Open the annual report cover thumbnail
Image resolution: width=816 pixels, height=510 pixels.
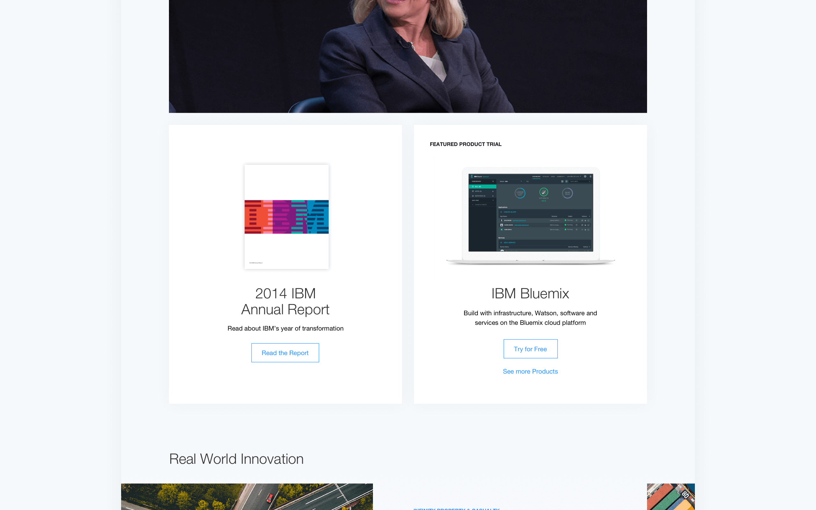pyautogui.click(x=286, y=217)
